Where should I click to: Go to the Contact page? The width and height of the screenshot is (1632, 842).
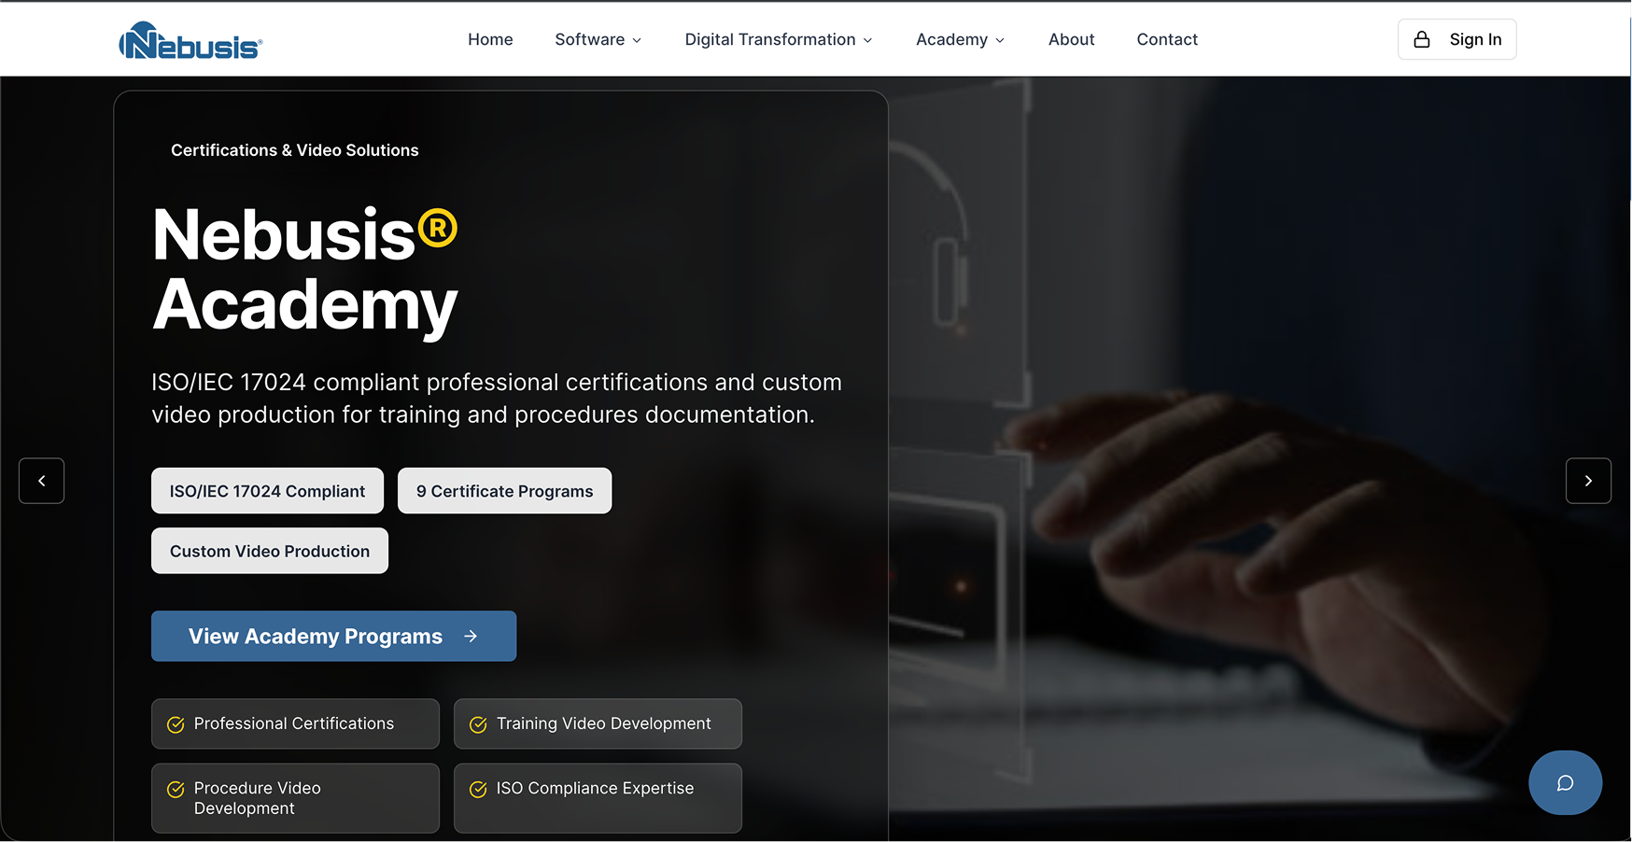coord(1166,39)
